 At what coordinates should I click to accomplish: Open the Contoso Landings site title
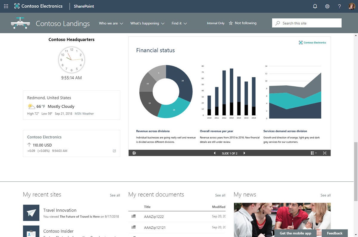[63, 23]
